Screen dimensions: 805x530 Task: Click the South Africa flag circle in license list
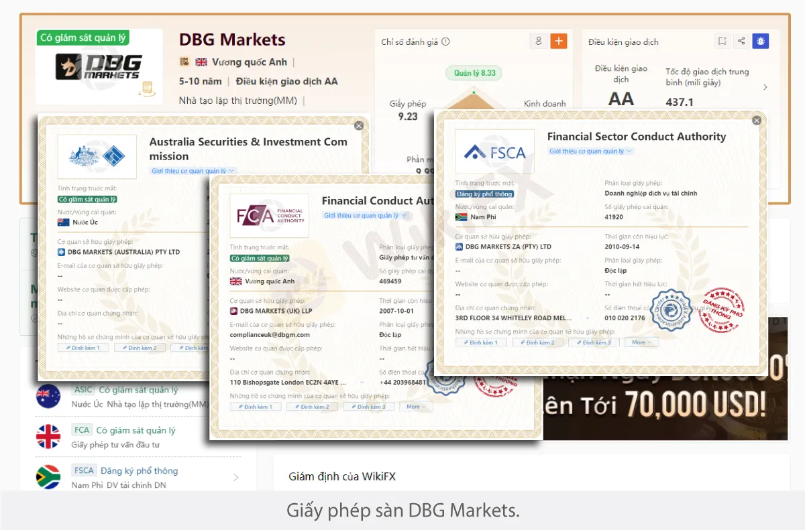coord(48,477)
